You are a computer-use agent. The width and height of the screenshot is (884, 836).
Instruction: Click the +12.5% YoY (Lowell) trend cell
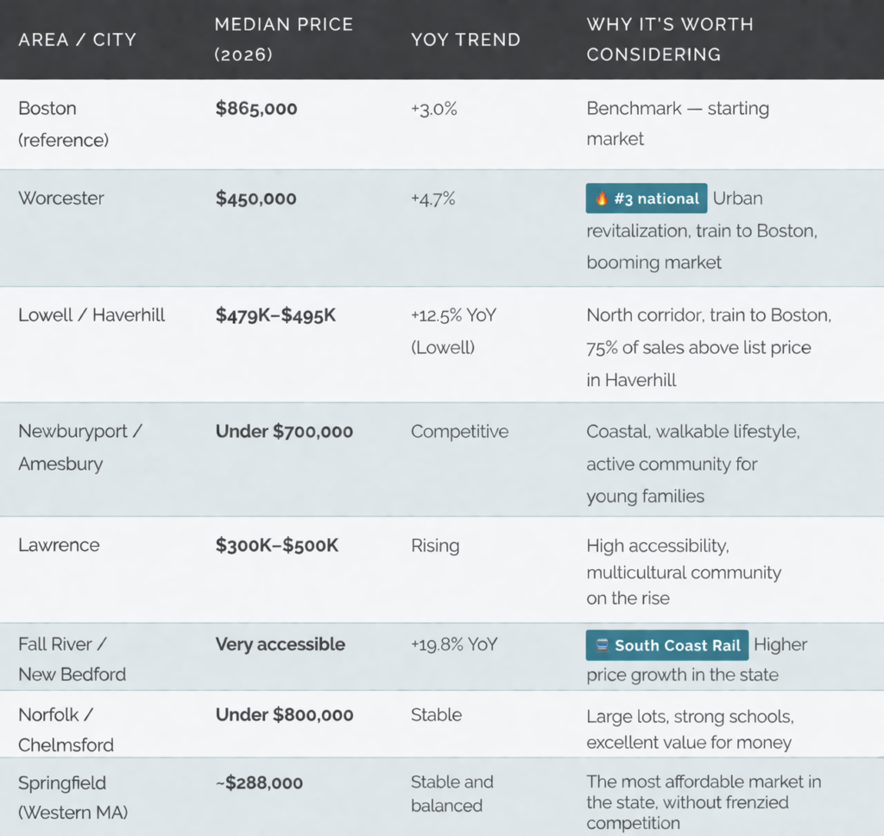(454, 331)
